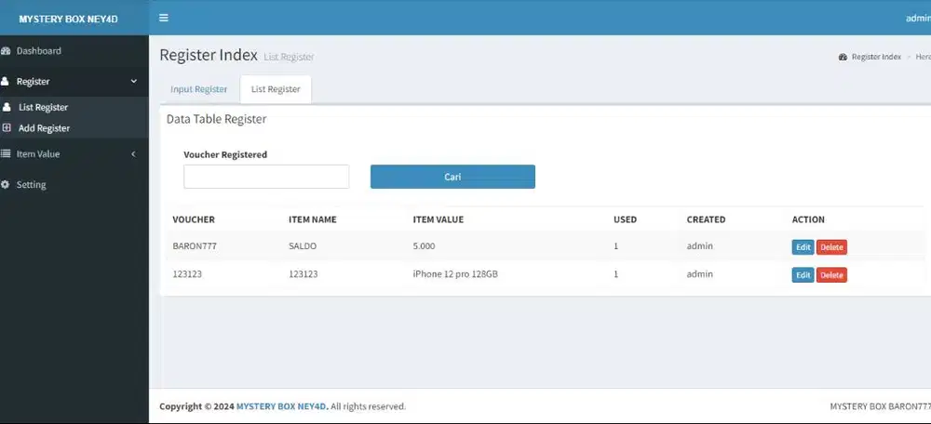Viewport: 931px width, 424px height.
Task: Edit the 123123 voucher row
Action: click(803, 275)
